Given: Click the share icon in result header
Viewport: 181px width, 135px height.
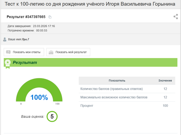Looking at the screenshot, I should [176, 17].
